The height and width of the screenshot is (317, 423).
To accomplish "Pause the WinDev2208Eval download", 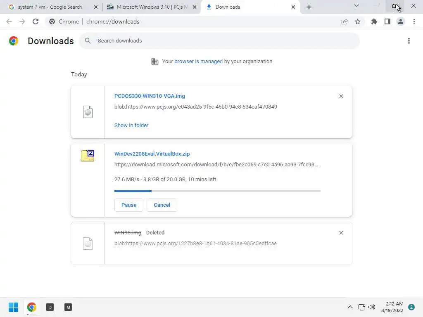I will [x=129, y=205].
